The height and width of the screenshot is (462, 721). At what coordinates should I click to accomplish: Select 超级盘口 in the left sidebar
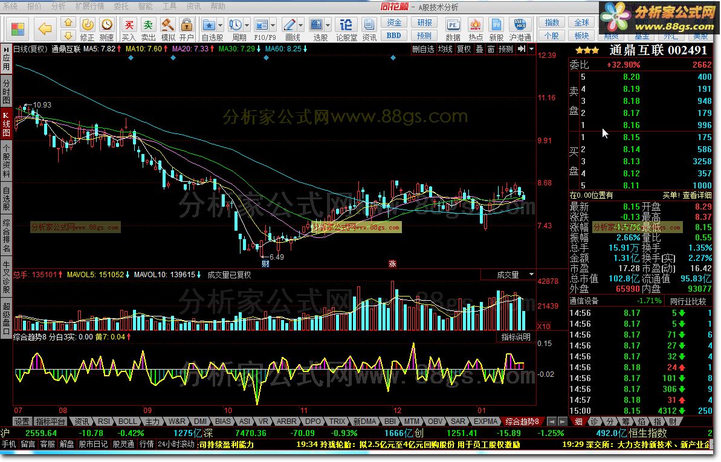coord(7,319)
